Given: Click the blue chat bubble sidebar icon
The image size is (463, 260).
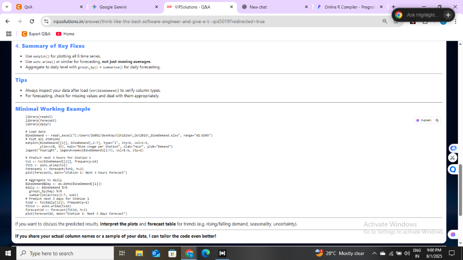Looking at the screenshot, I should point(453,148).
